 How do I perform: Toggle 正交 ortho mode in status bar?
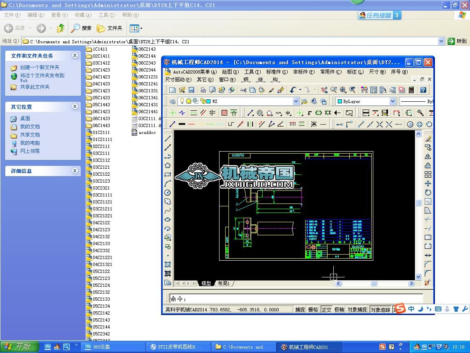point(326,309)
